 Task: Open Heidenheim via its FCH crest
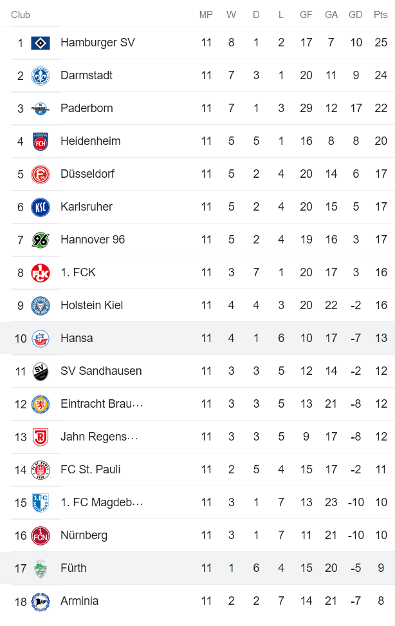click(39, 141)
